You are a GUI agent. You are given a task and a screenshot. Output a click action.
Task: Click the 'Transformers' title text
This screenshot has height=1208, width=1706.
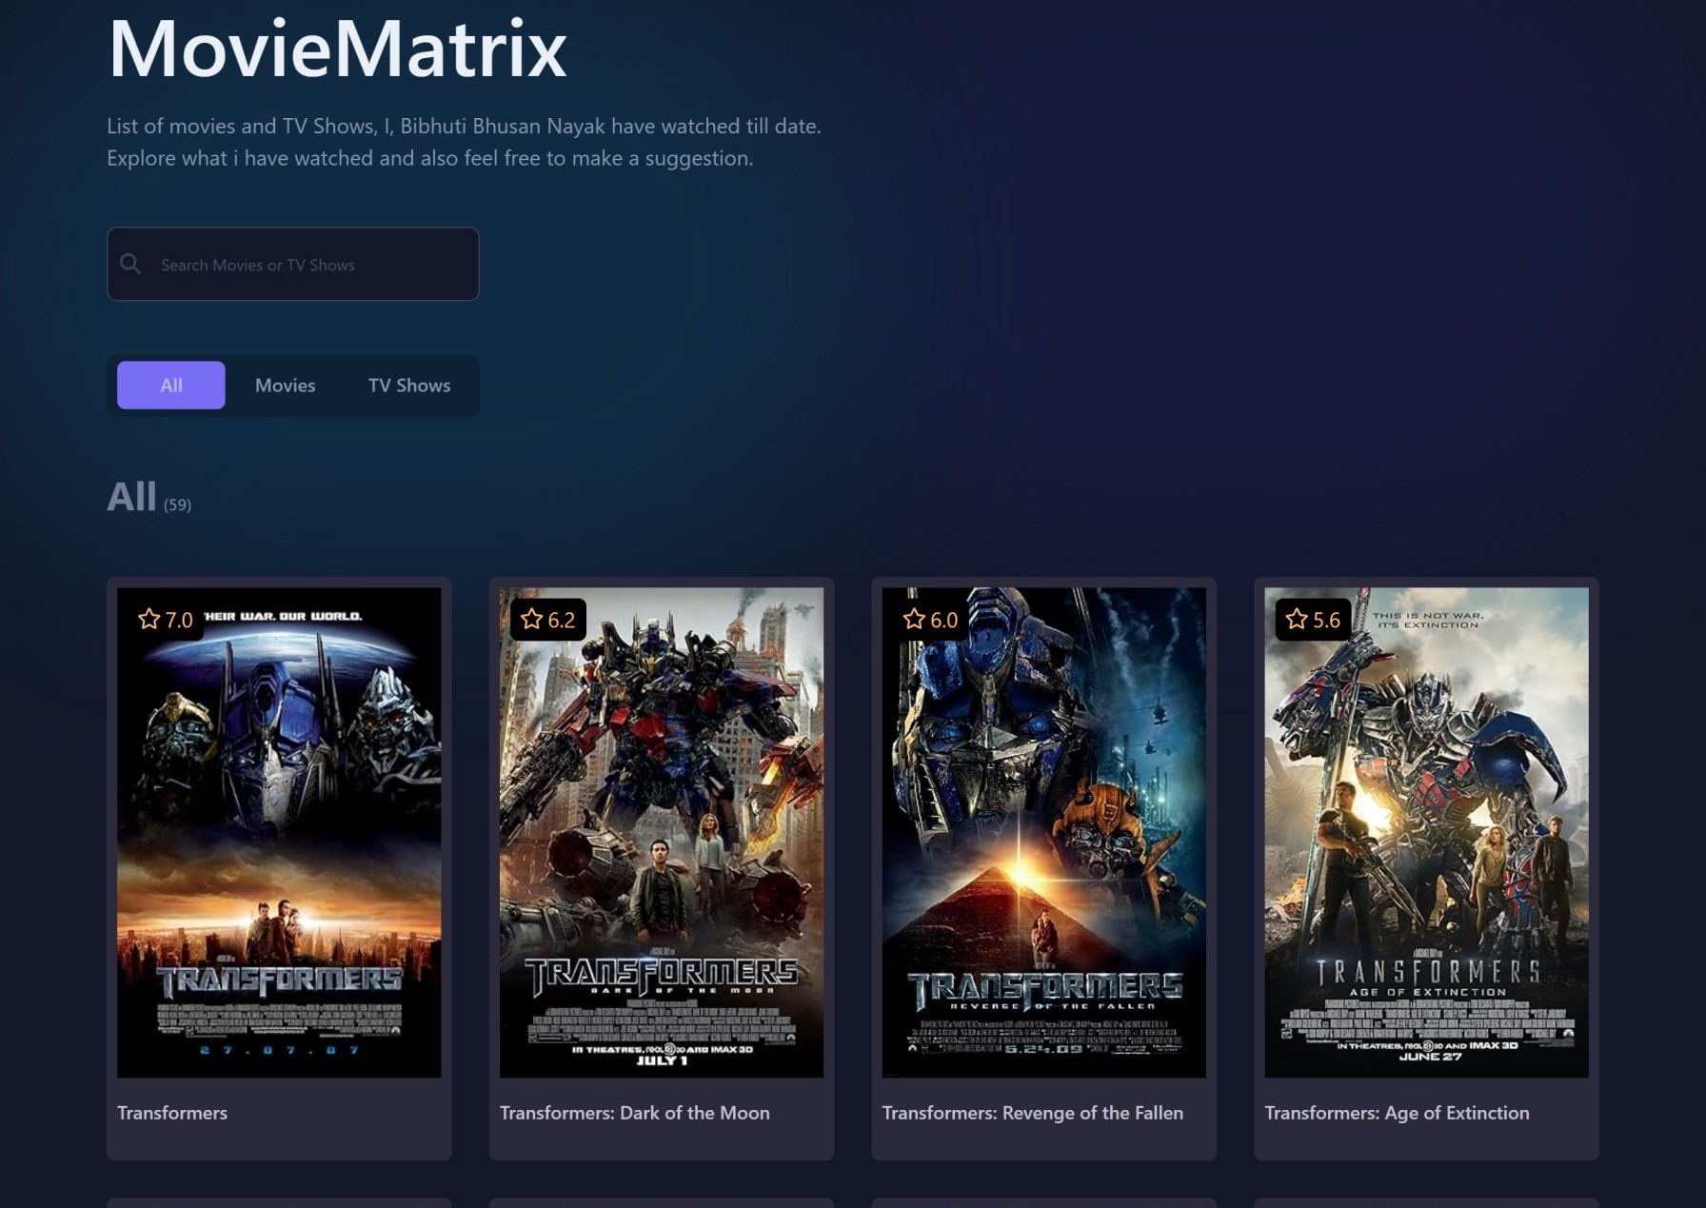coord(172,1113)
